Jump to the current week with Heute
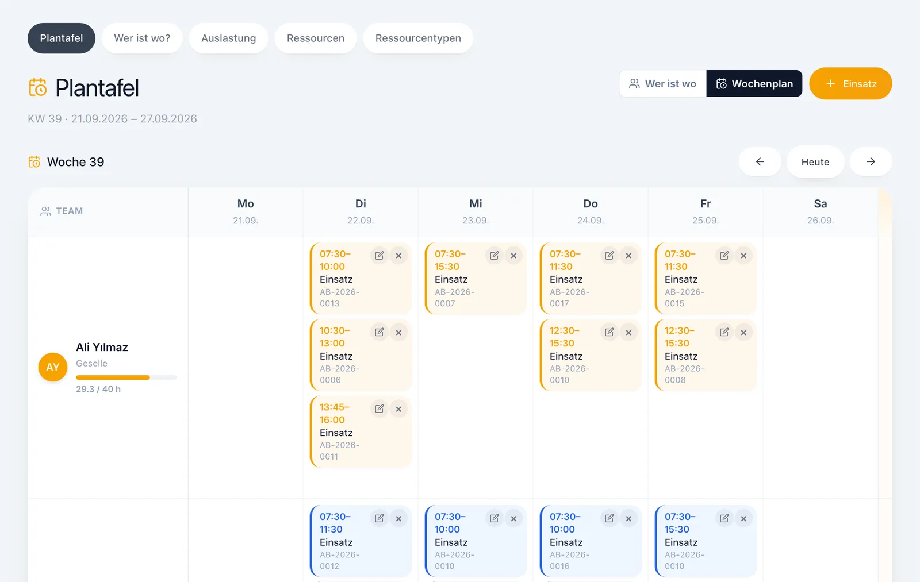 click(x=815, y=162)
